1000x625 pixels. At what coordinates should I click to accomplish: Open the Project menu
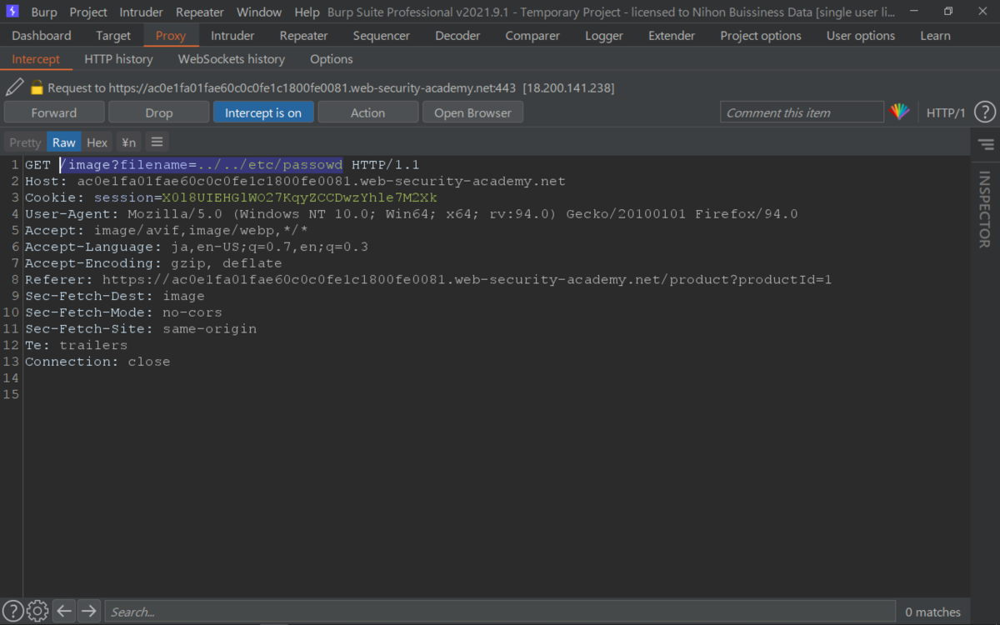[88, 12]
